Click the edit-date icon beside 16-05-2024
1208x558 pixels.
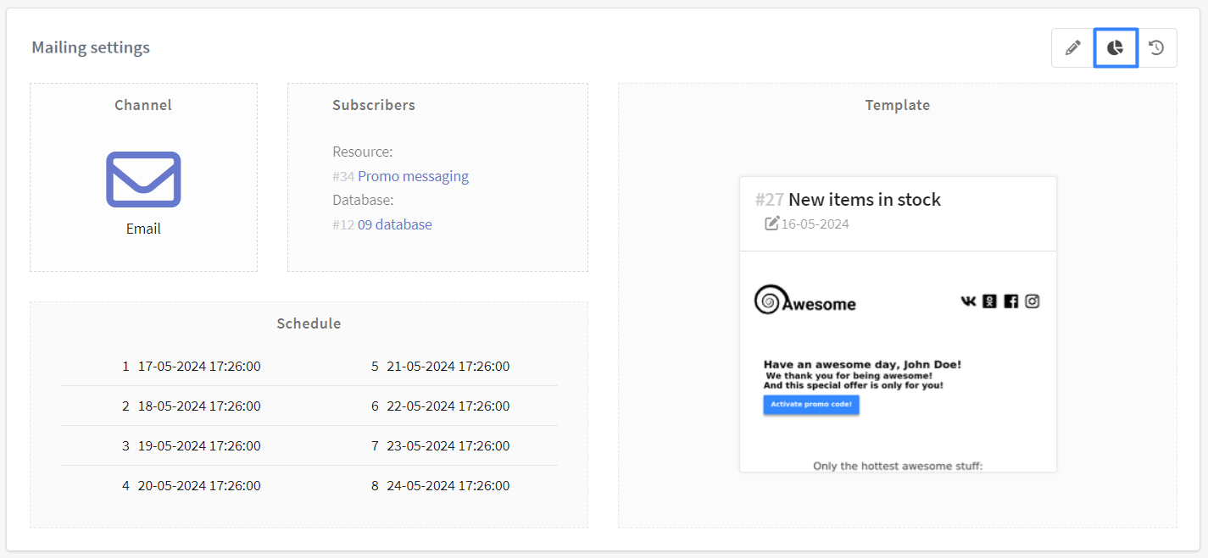point(771,224)
